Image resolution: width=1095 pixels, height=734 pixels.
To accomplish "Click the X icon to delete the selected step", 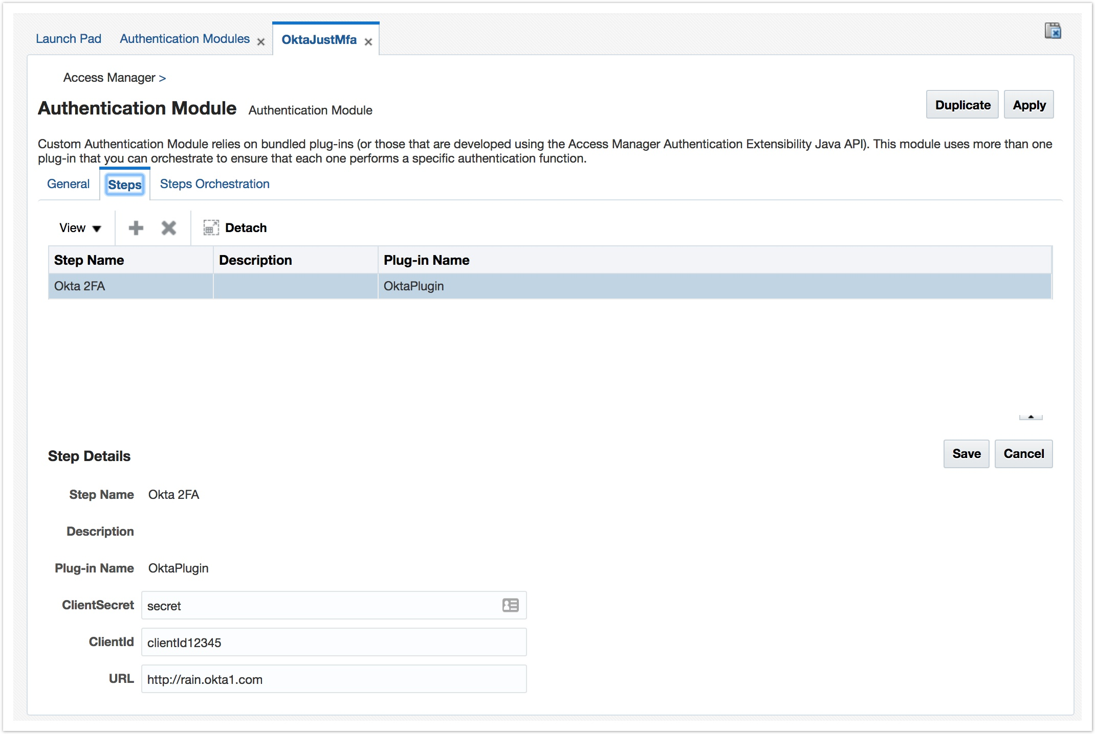I will (168, 228).
